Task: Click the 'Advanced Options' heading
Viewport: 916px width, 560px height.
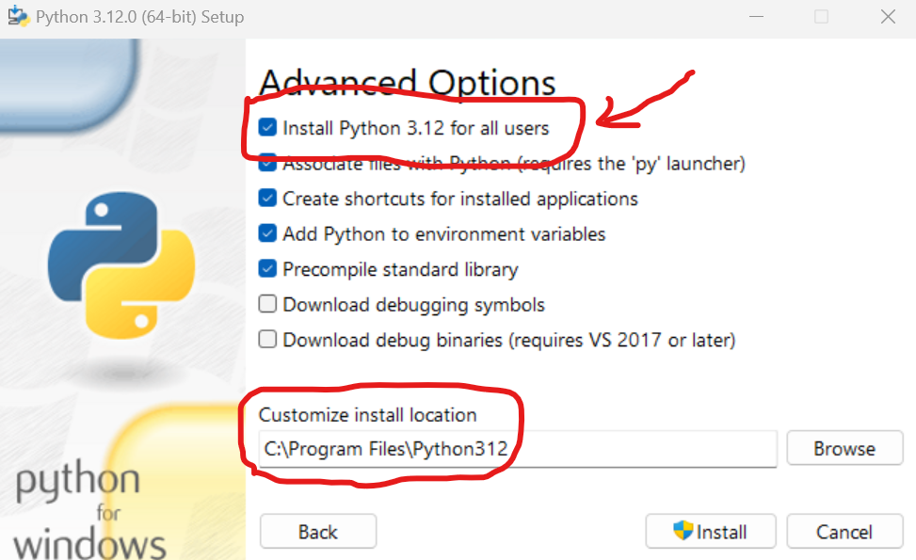Action: [x=407, y=83]
